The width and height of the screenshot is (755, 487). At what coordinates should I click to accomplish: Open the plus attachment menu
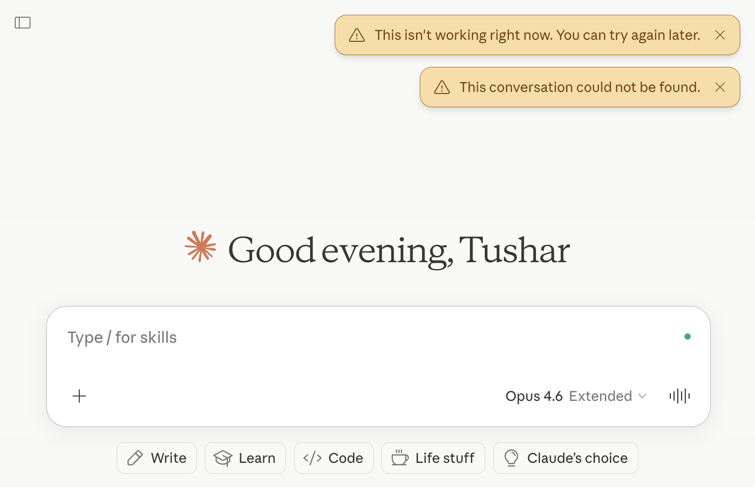click(x=79, y=396)
